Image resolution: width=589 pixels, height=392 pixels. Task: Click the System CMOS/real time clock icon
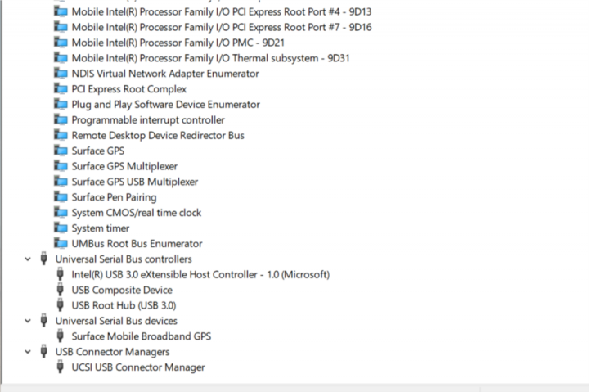pyautogui.click(x=61, y=212)
